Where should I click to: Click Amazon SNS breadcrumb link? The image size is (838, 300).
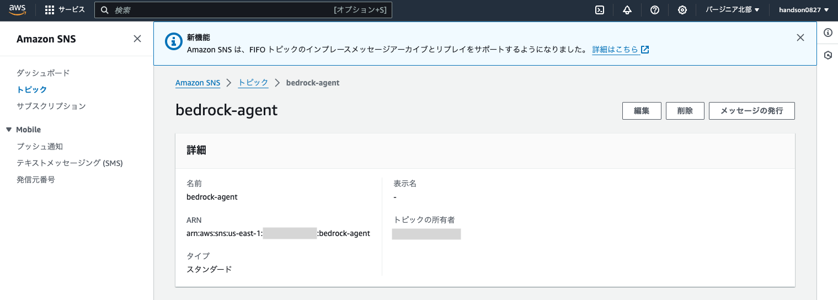tap(198, 83)
